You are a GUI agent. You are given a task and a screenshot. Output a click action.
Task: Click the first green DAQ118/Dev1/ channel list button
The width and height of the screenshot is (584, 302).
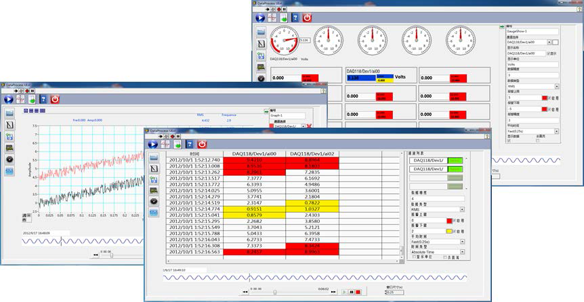coord(455,161)
